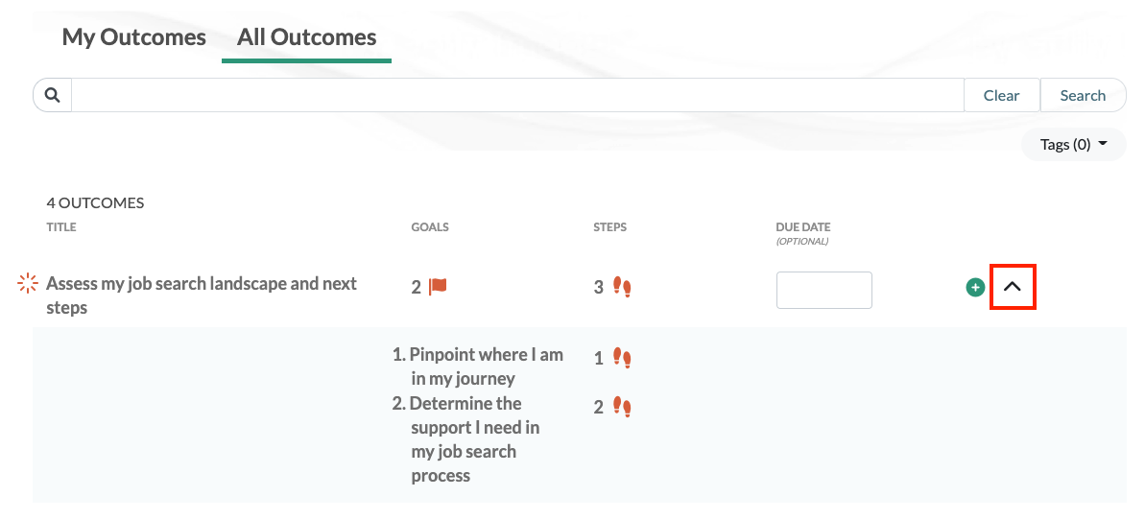Image resolution: width=1145 pixels, height=520 pixels.
Task: Click the footprints icon for goal 1
Action: [622, 359]
